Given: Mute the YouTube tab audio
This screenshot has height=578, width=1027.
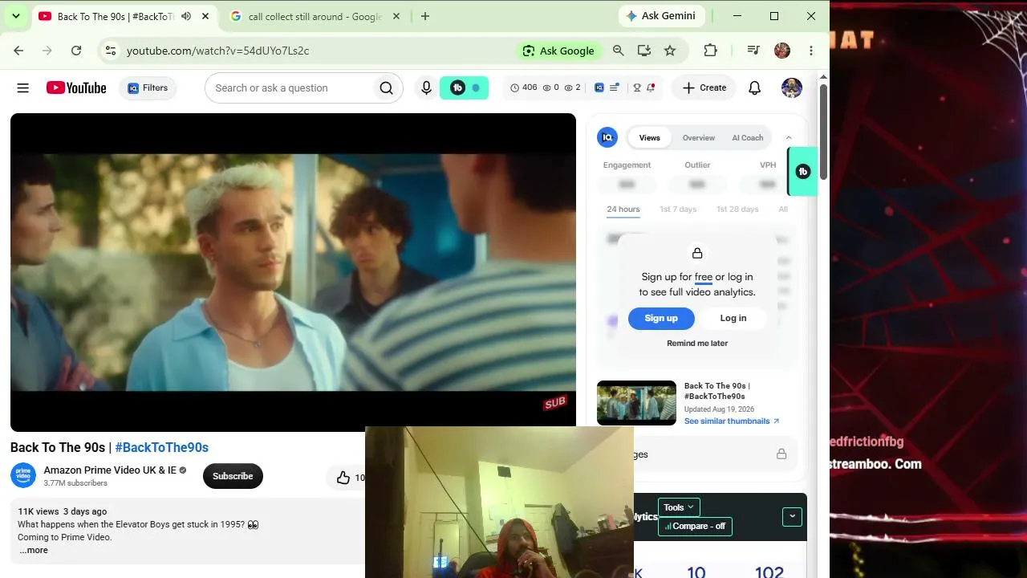Looking at the screenshot, I should 186,16.
